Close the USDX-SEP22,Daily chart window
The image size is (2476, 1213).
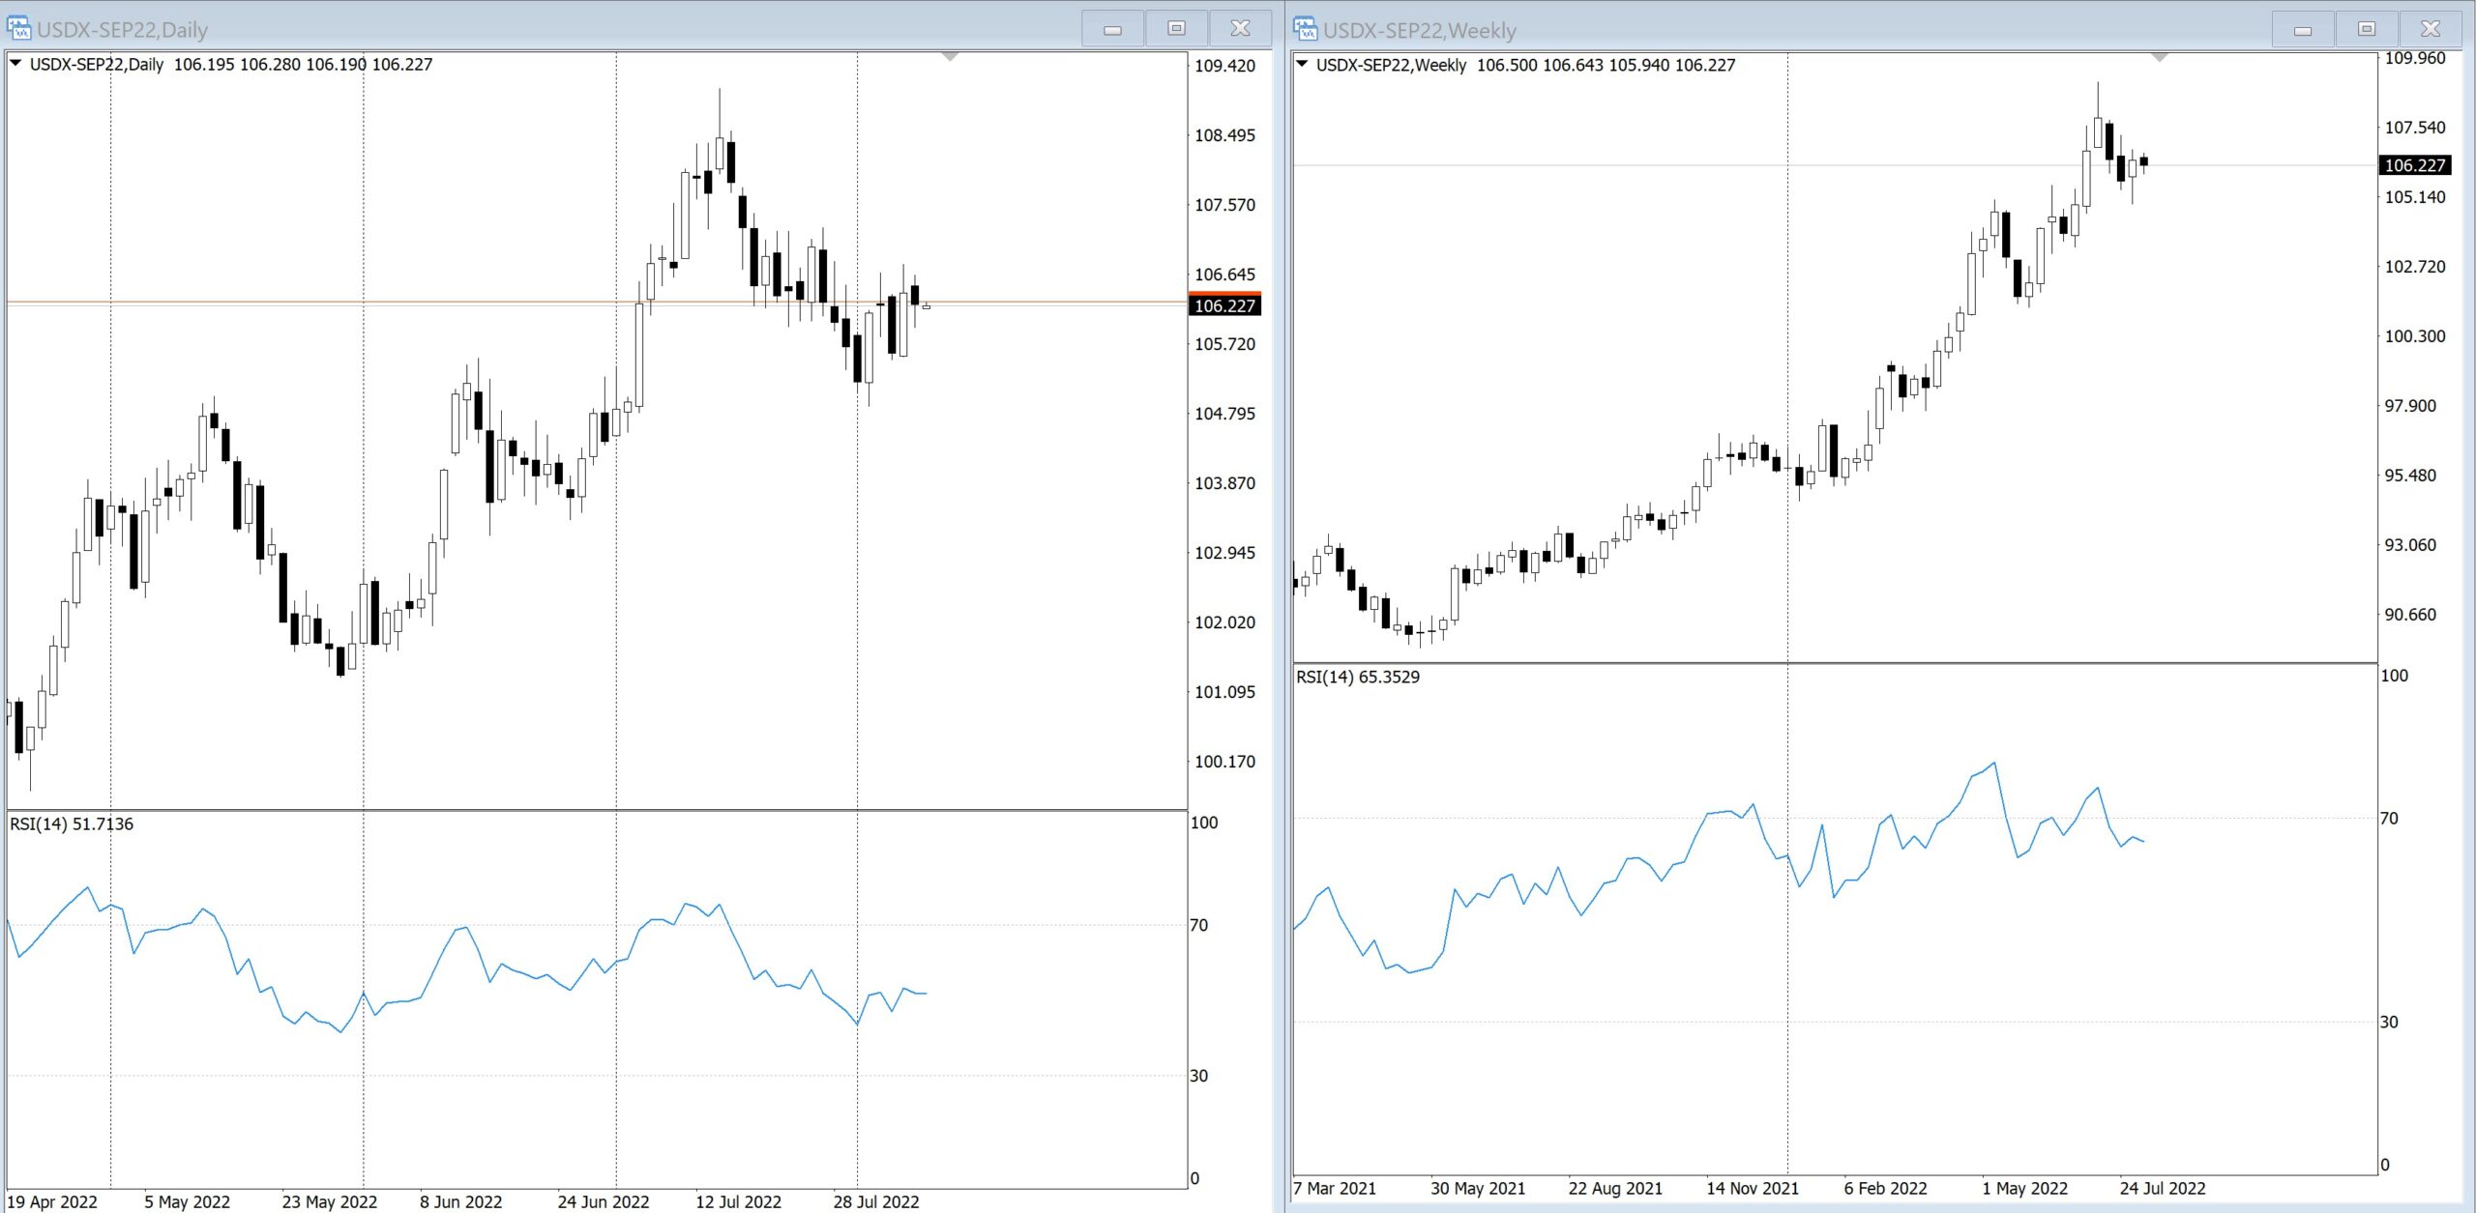click(1240, 29)
